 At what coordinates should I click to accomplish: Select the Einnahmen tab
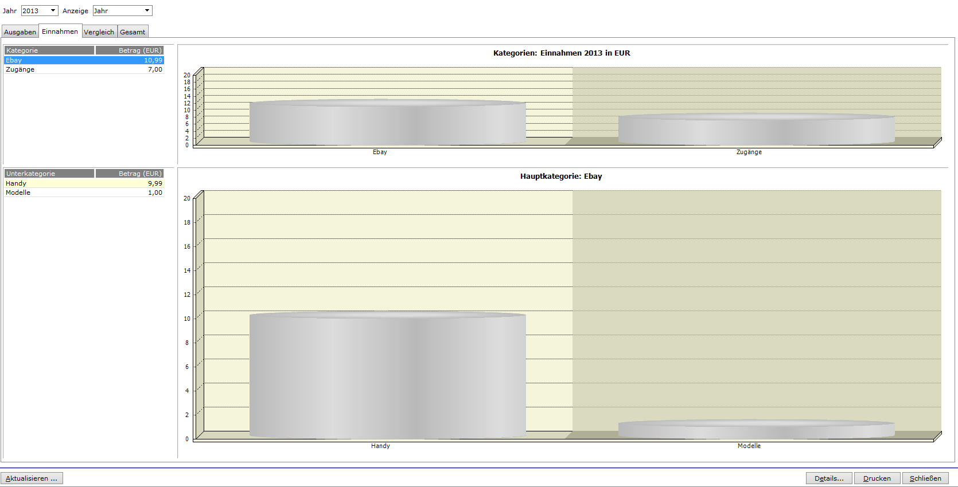[x=60, y=32]
